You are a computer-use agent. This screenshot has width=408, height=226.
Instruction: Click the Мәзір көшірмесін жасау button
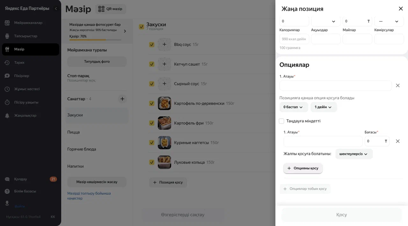click(97, 182)
